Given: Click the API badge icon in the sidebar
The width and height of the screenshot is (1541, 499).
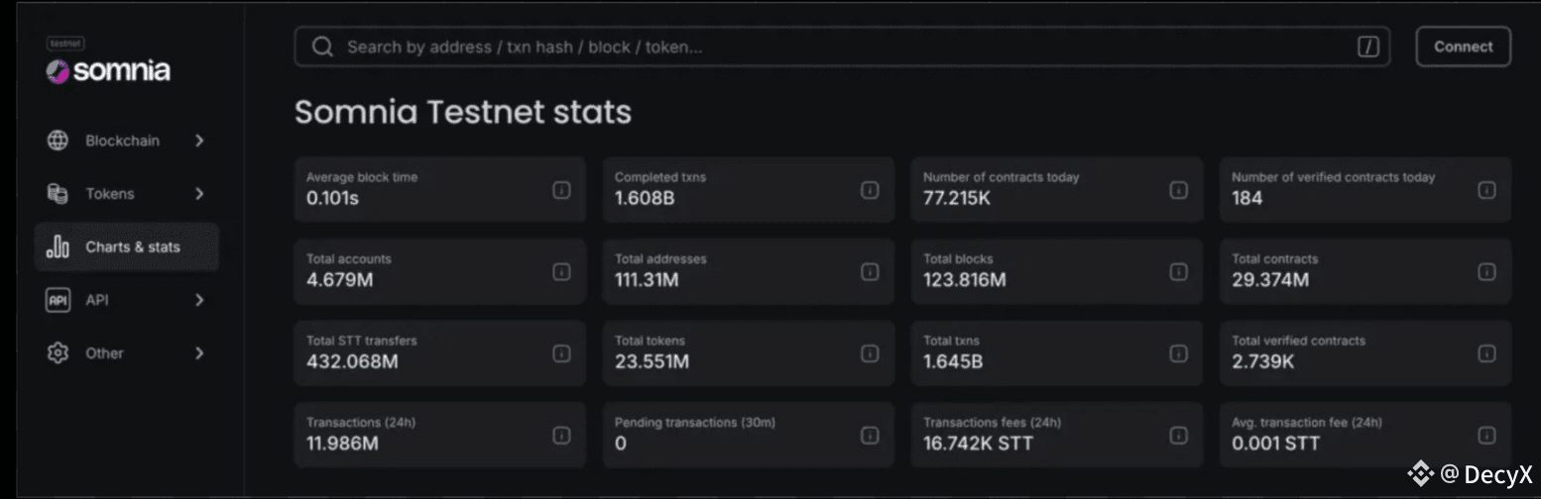Looking at the screenshot, I should 58,300.
